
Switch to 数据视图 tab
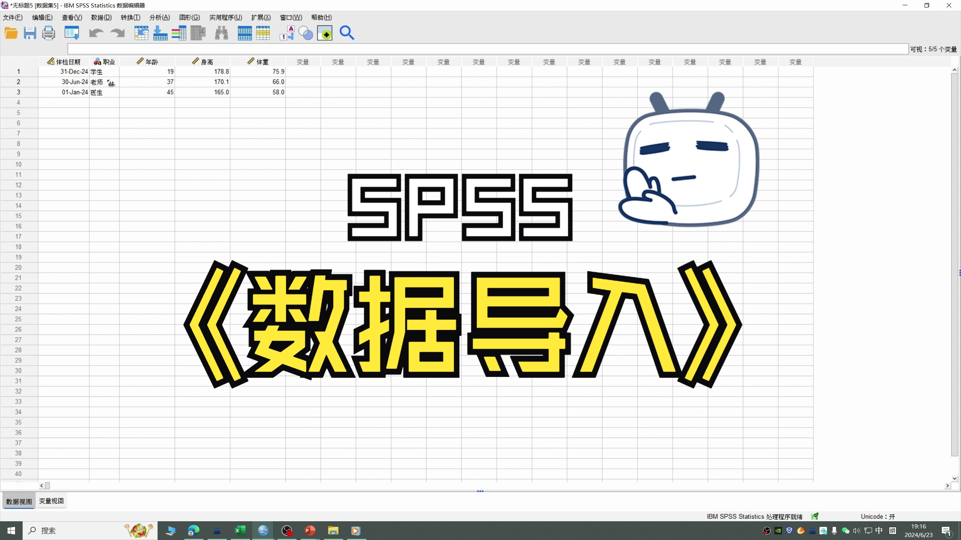click(x=19, y=501)
